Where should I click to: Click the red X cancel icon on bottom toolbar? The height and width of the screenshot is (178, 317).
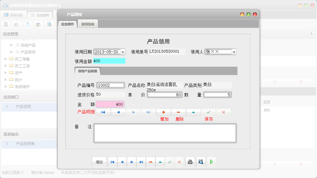pyautogui.click(x=179, y=162)
